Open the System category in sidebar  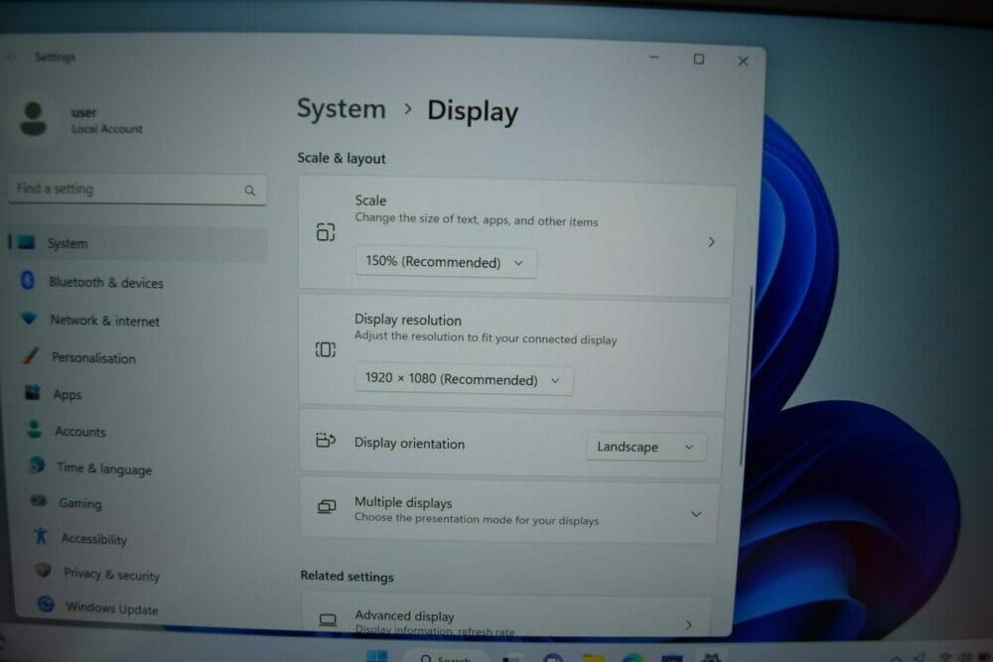click(x=138, y=244)
